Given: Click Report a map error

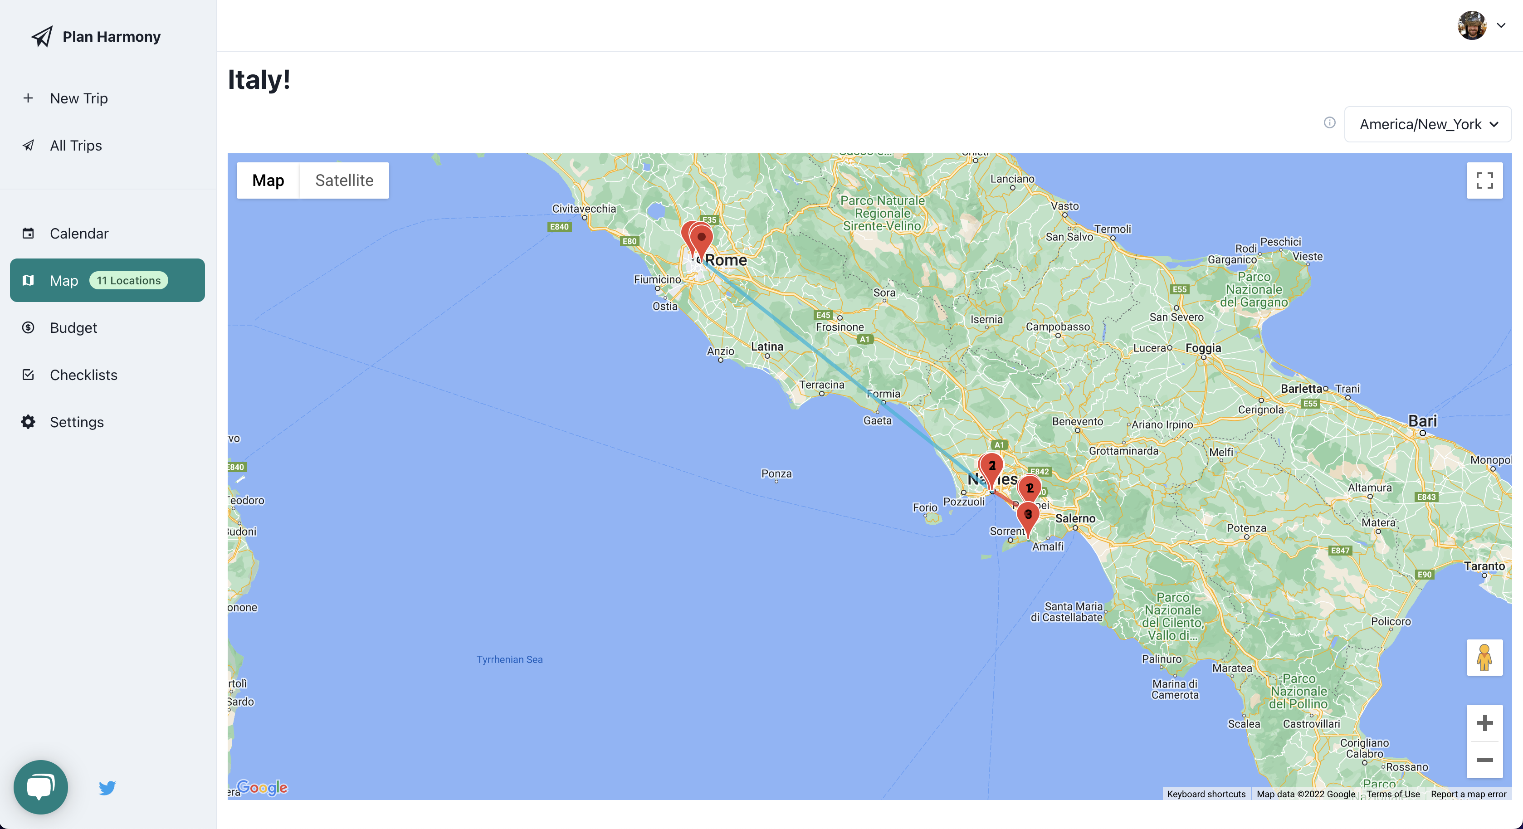Looking at the screenshot, I should tap(1469, 794).
